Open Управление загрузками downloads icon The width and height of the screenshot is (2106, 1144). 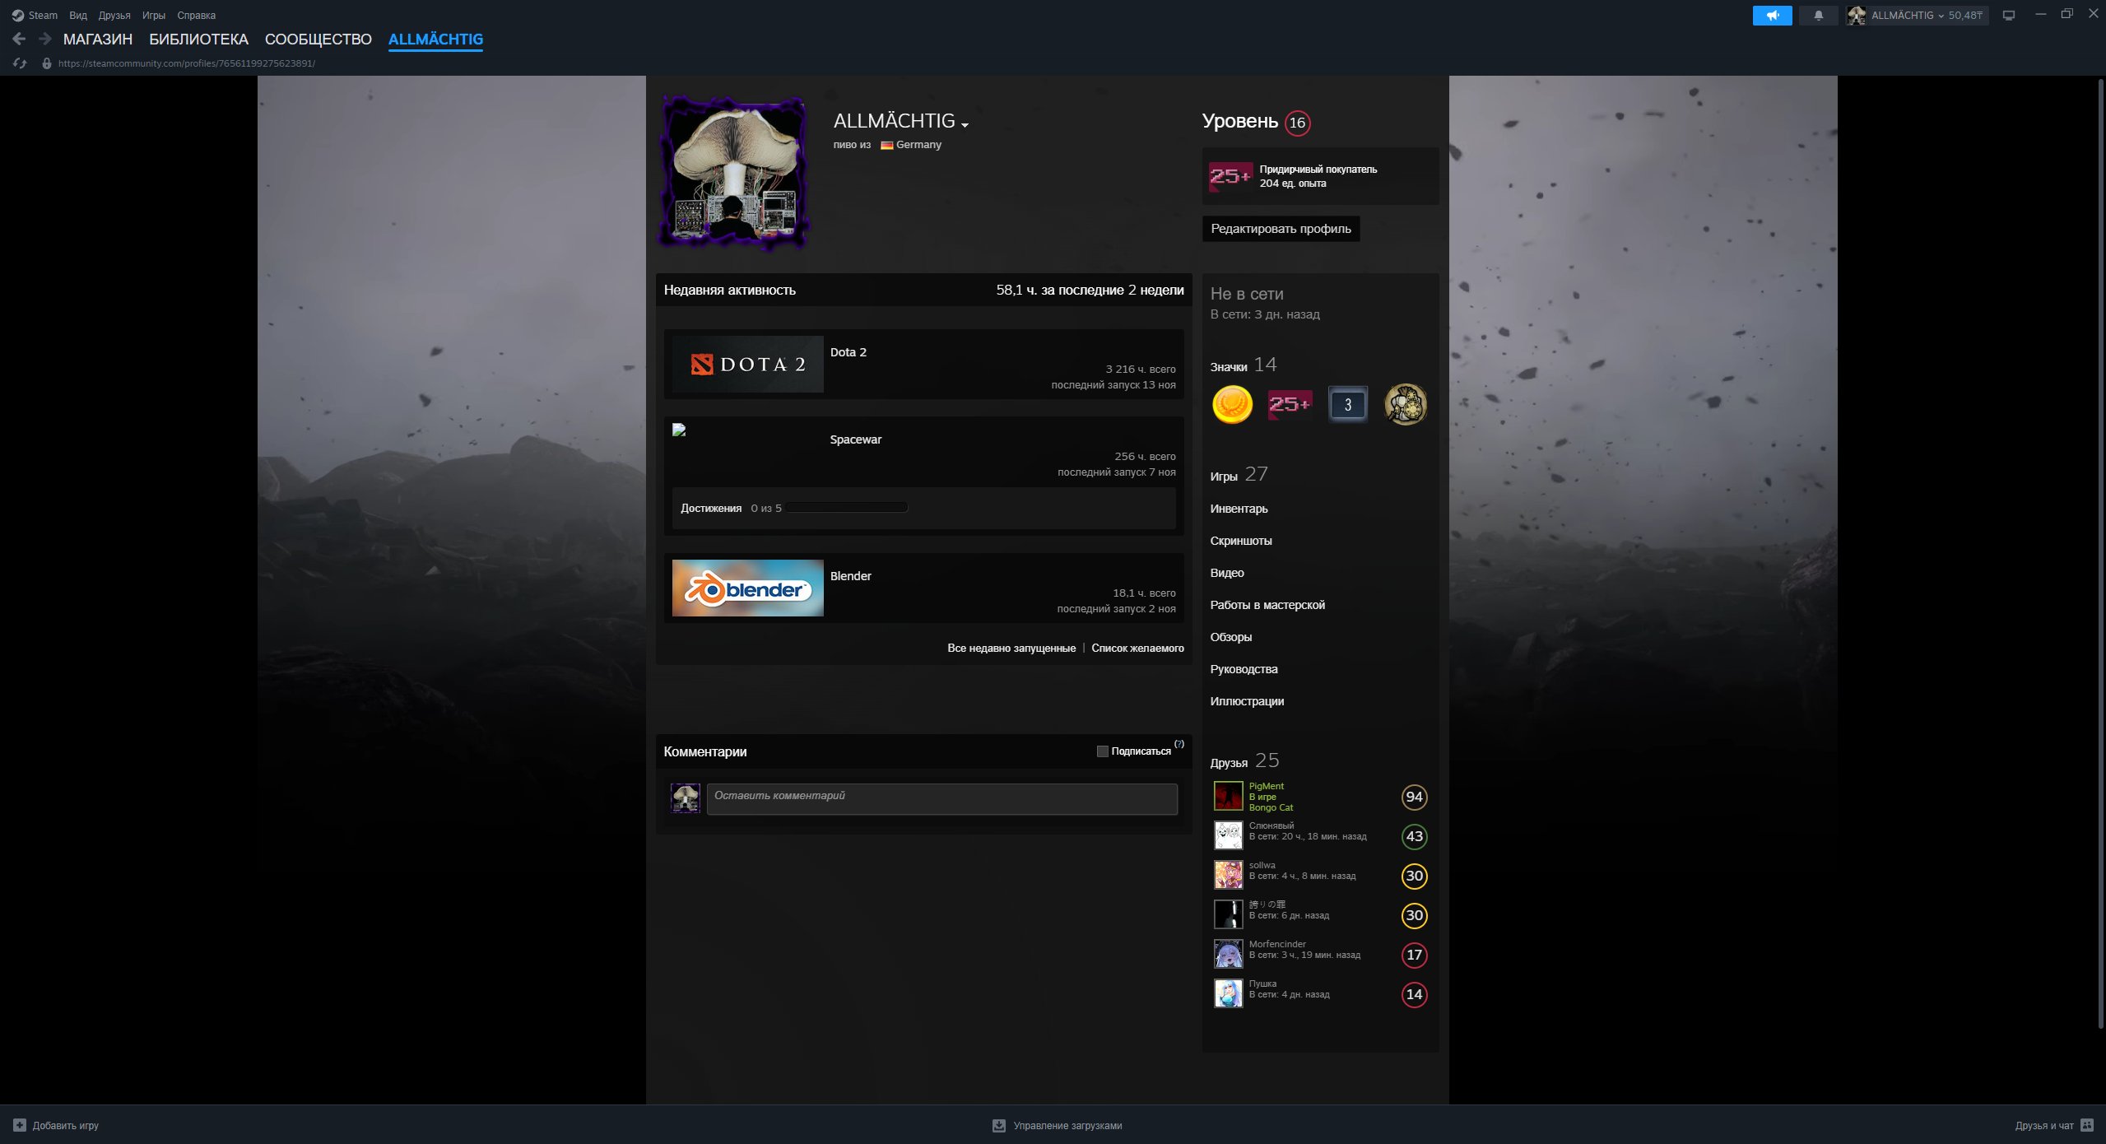(998, 1125)
